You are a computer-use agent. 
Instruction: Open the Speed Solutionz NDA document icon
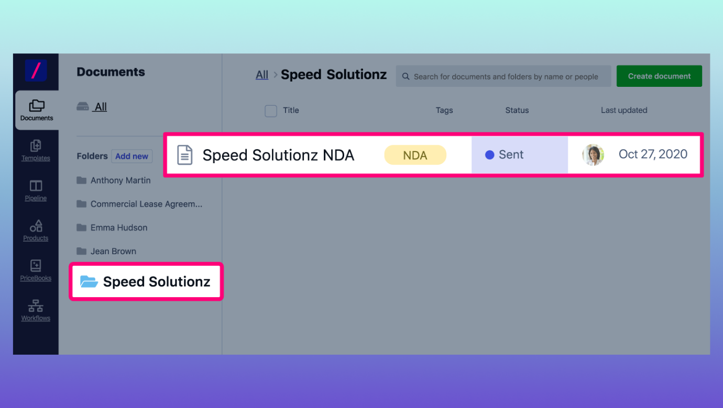[184, 154]
